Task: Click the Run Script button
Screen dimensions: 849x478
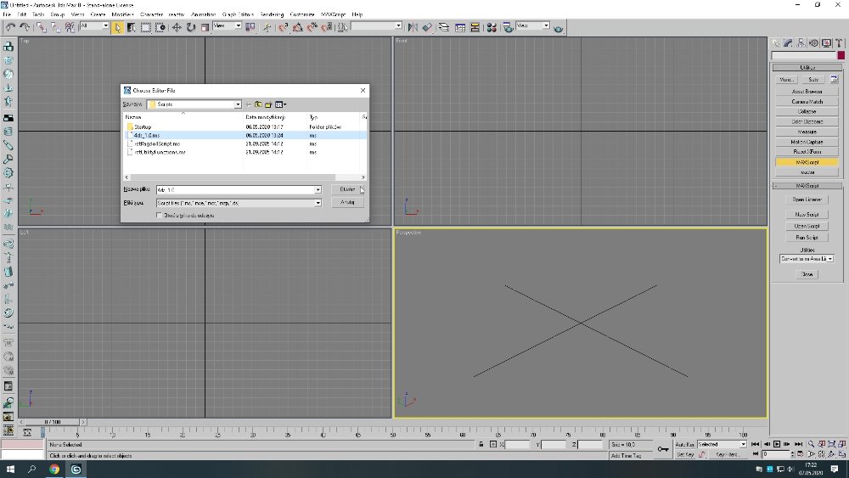Action: 807,238
